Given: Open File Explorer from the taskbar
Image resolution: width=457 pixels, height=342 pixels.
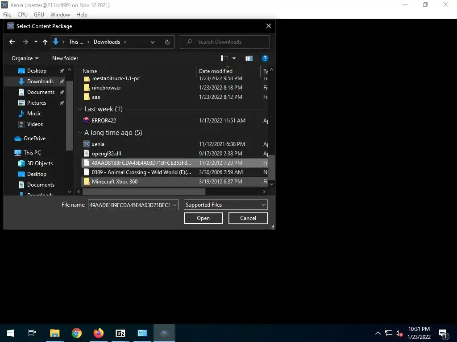Looking at the screenshot, I should pyautogui.click(x=54, y=333).
